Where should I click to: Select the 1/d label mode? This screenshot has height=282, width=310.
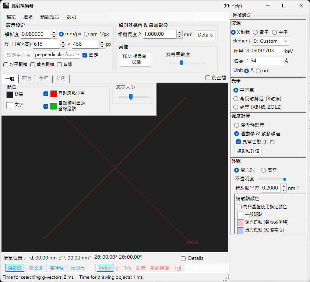coord(127,268)
